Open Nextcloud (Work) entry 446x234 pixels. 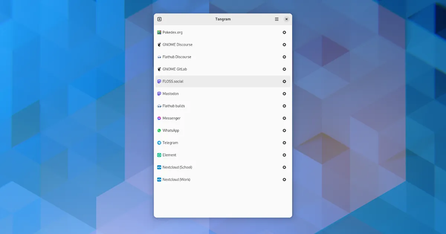point(176,179)
